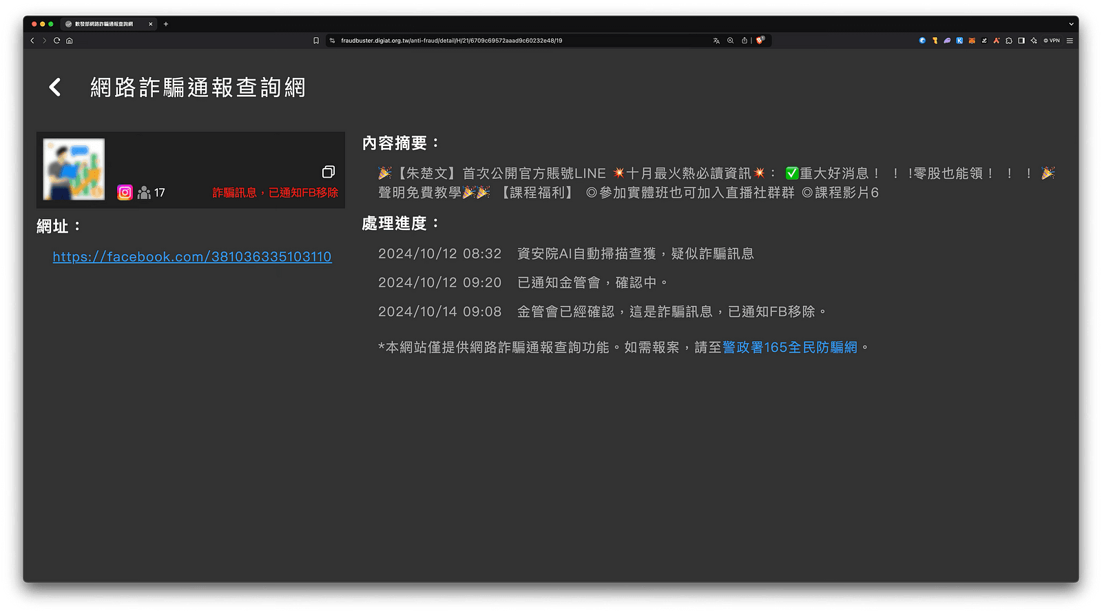Click the 內容摘要 heading
This screenshot has width=1102, height=613.
tap(401, 143)
